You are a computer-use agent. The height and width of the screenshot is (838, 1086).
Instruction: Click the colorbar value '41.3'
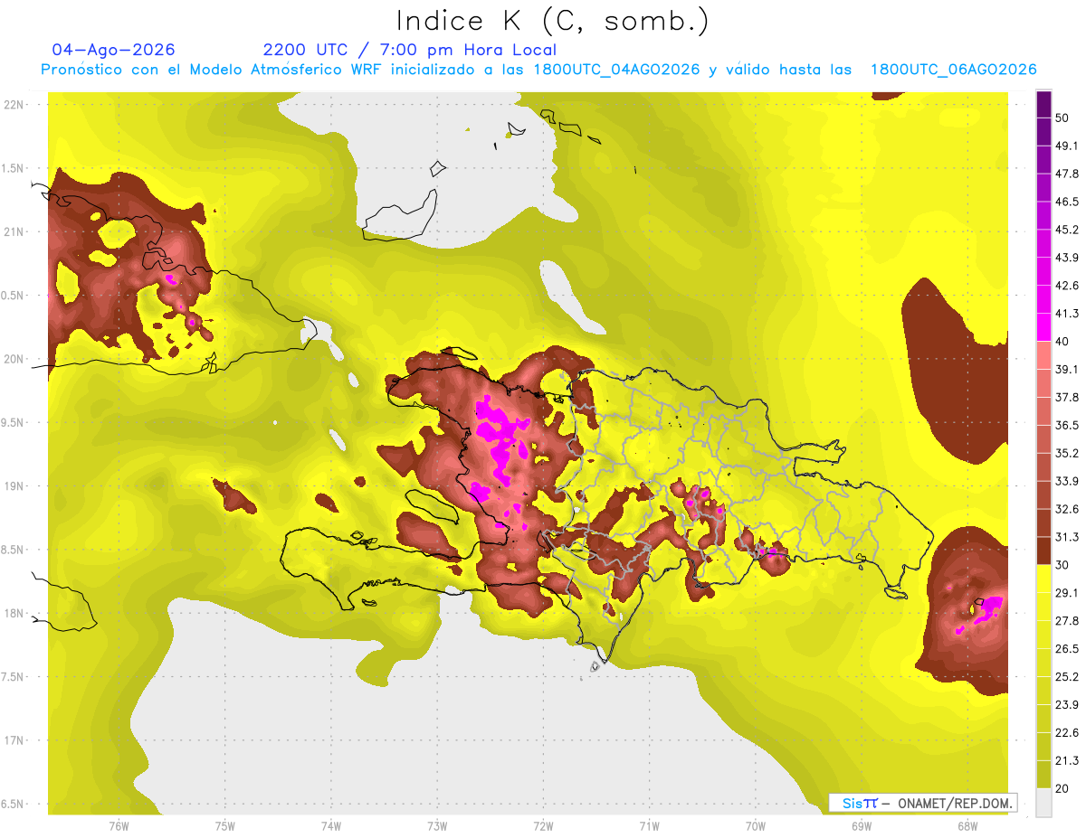pos(1067,314)
